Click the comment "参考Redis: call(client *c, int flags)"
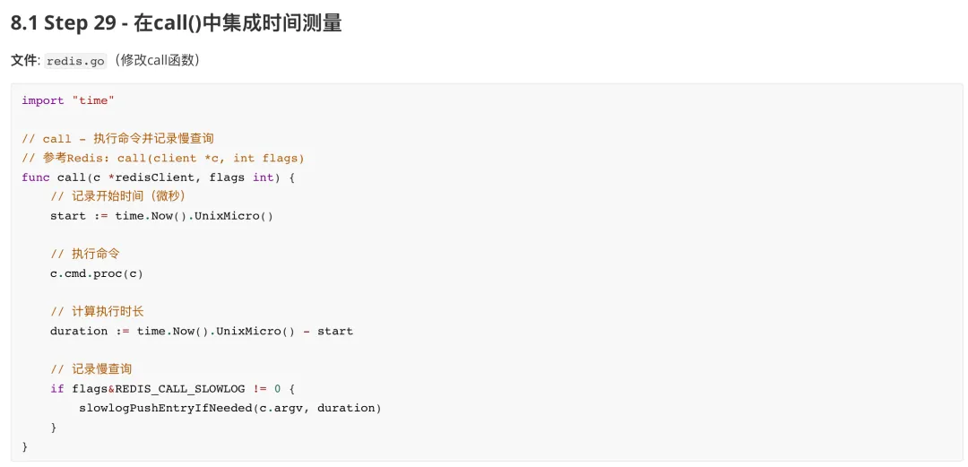 click(163, 159)
